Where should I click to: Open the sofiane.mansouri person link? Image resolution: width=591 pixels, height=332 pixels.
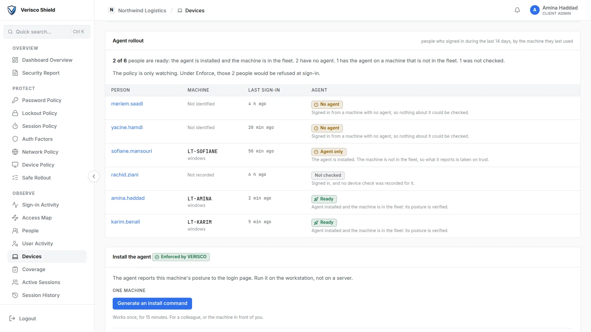[131, 151]
